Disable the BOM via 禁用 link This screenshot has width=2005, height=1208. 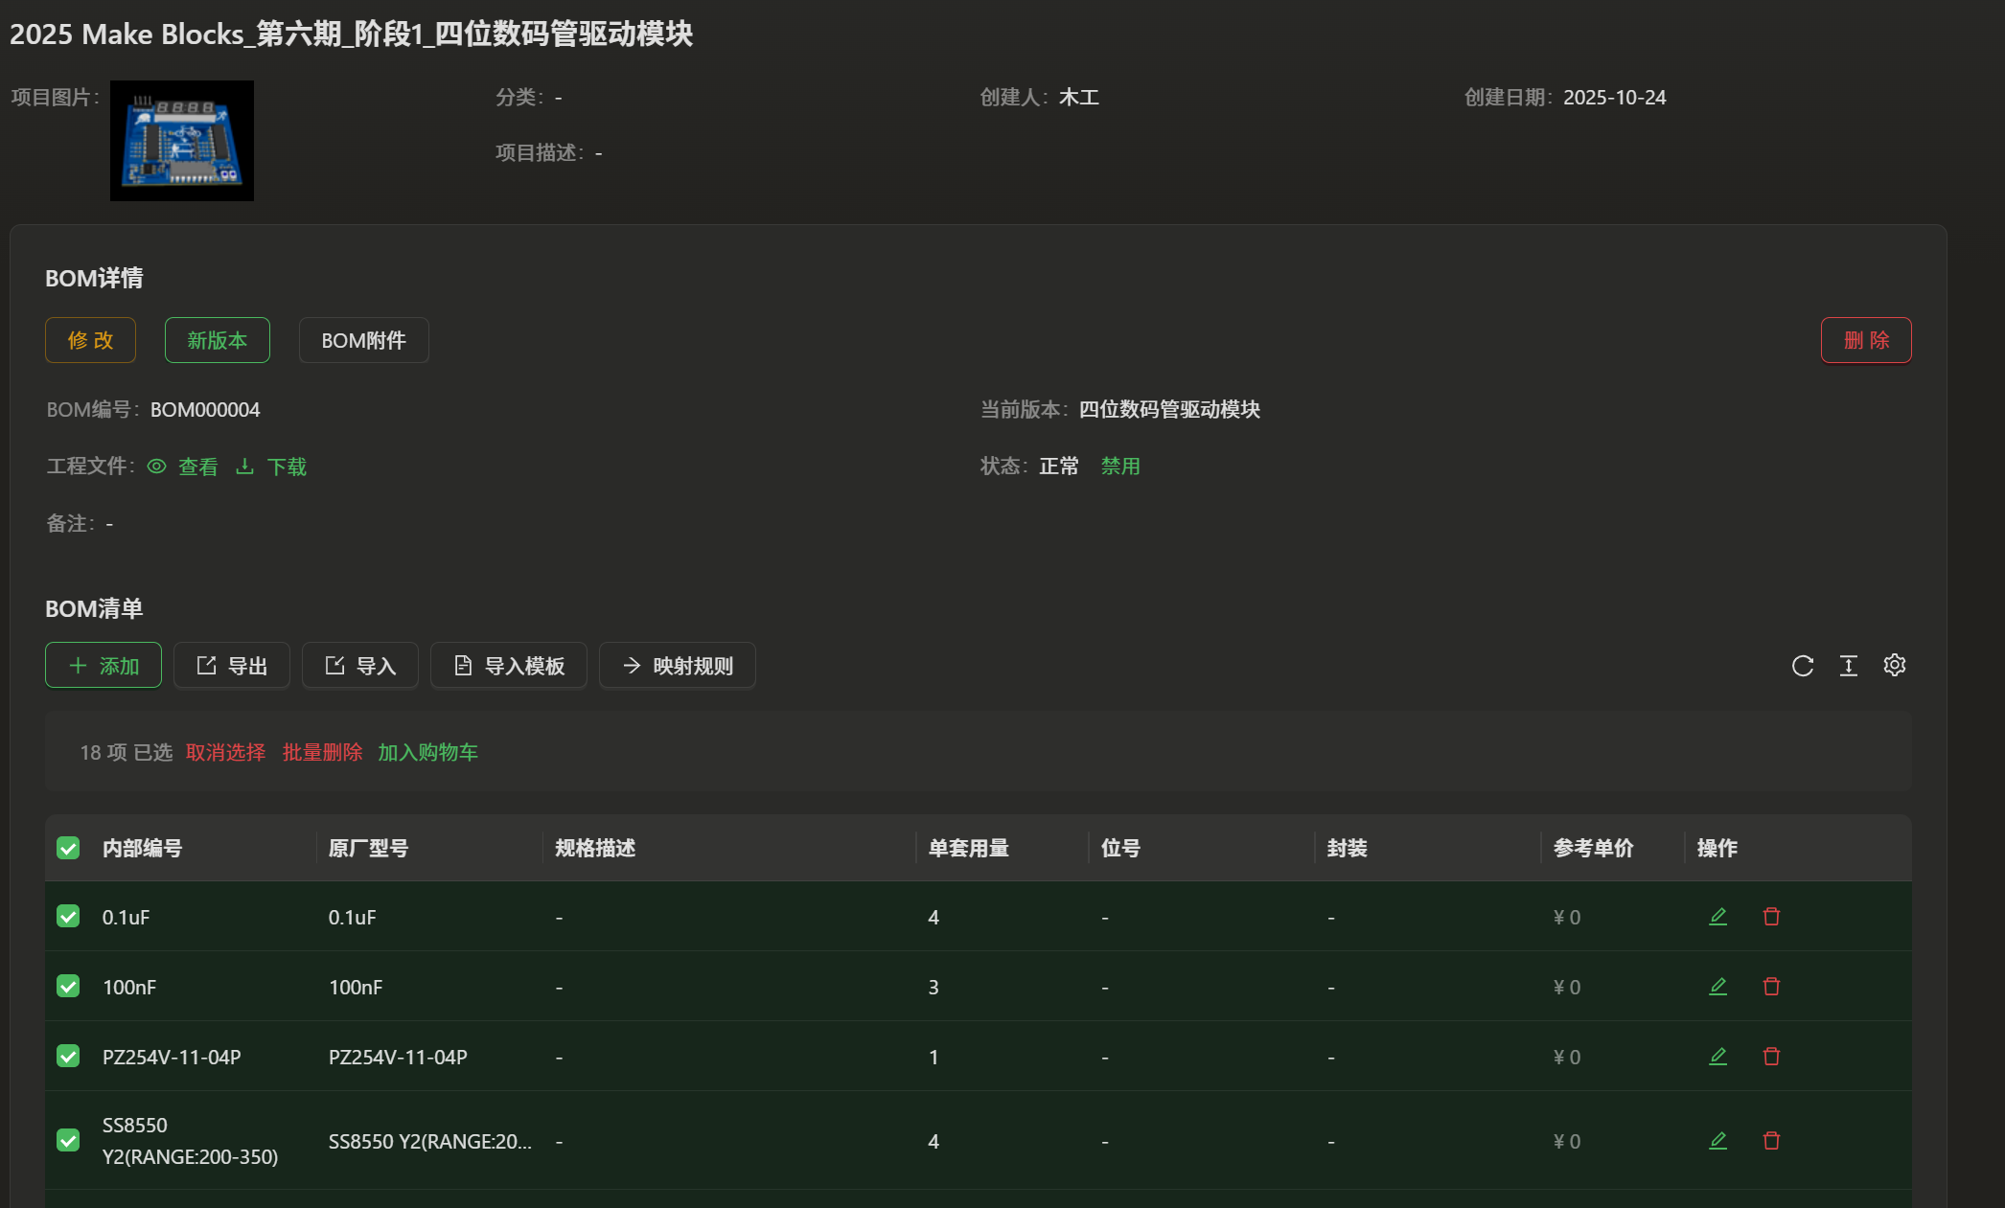(x=1119, y=467)
